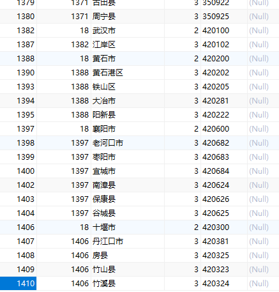Click the 黄石港区 cell
The height and width of the screenshot is (292, 279).
click(128, 73)
